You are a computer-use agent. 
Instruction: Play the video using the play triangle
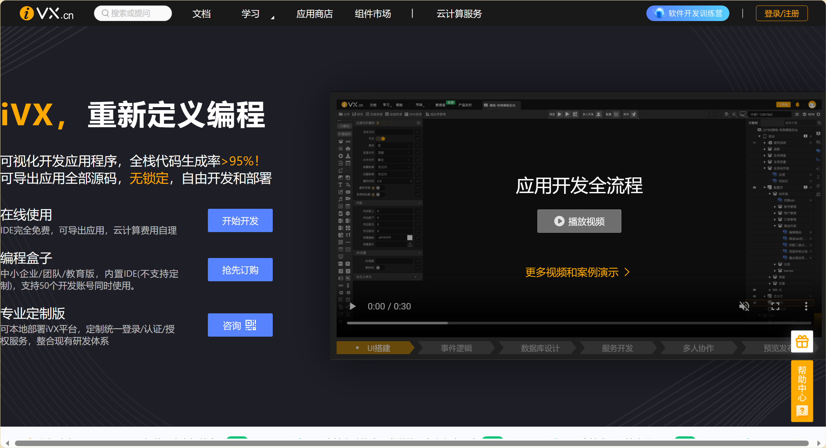tap(353, 306)
